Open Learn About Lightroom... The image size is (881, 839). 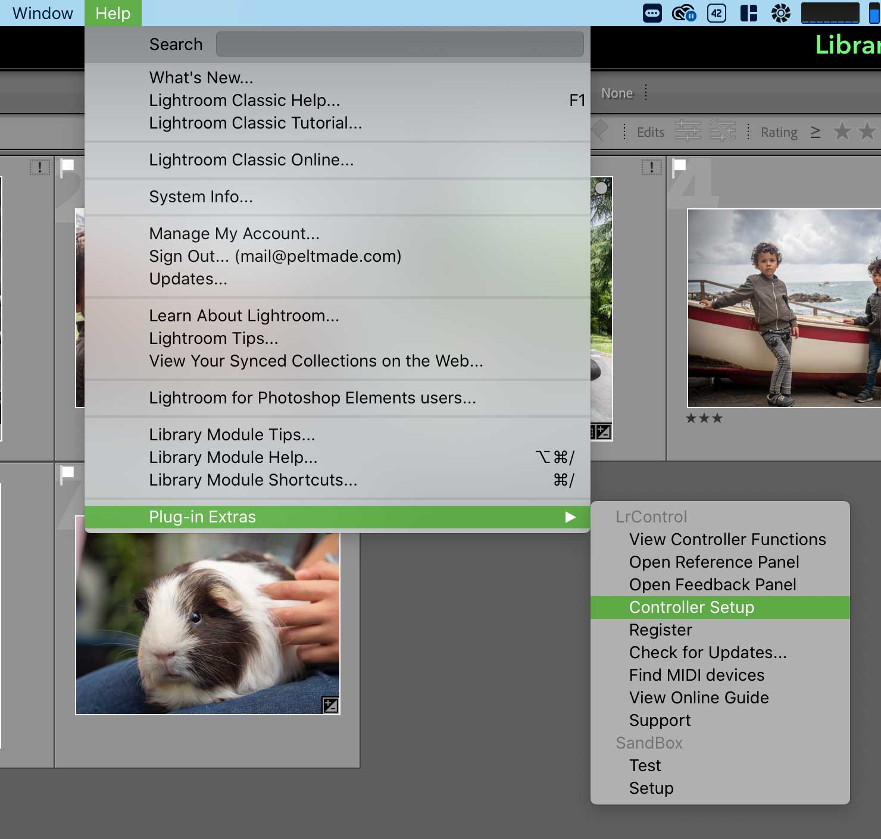(x=337, y=315)
